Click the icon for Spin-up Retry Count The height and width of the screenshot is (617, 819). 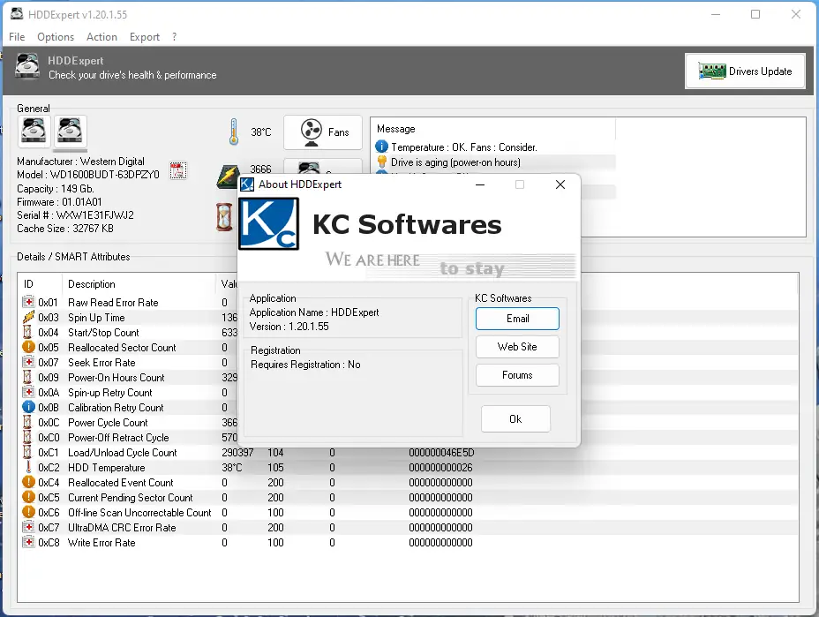[x=29, y=392]
